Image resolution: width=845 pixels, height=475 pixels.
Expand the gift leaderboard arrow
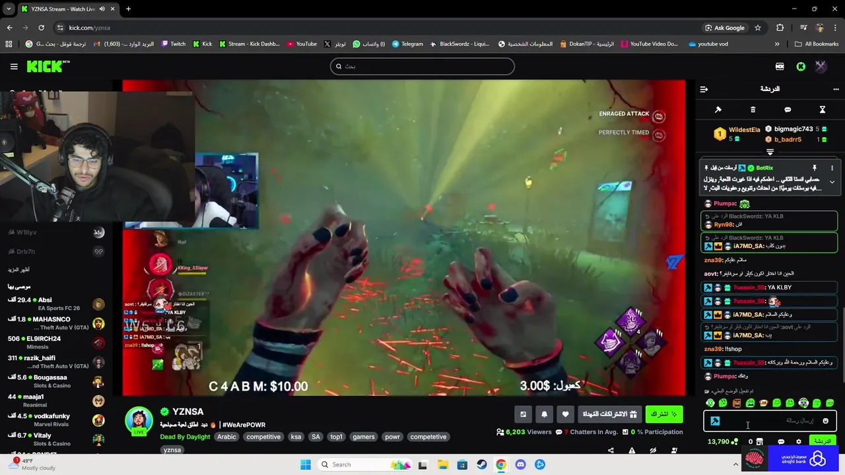click(770, 152)
